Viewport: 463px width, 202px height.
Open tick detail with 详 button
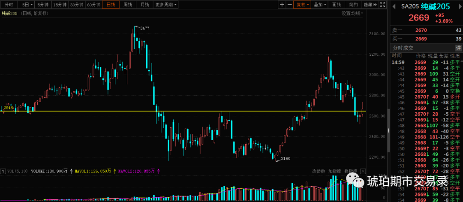point(458,48)
